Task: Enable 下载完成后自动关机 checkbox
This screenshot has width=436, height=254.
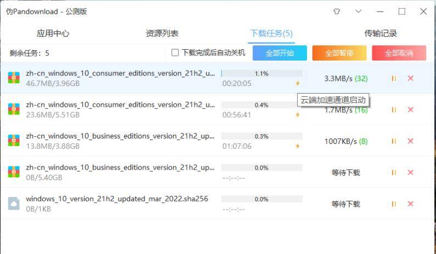Action: pos(175,53)
